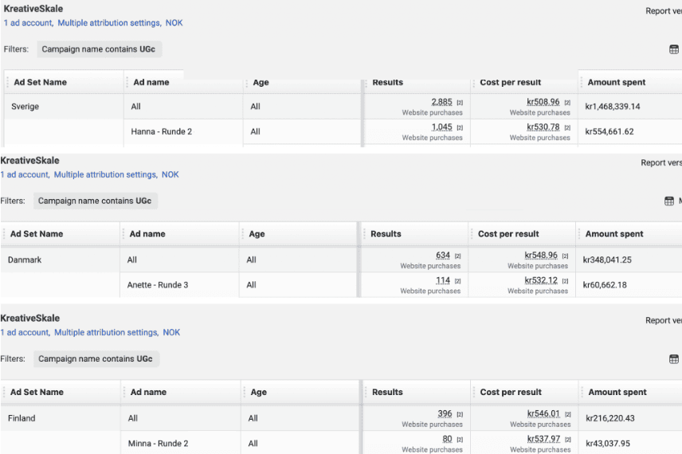Click the table view icon above the Danmark report
The image size is (682, 454).
pyautogui.click(x=669, y=201)
